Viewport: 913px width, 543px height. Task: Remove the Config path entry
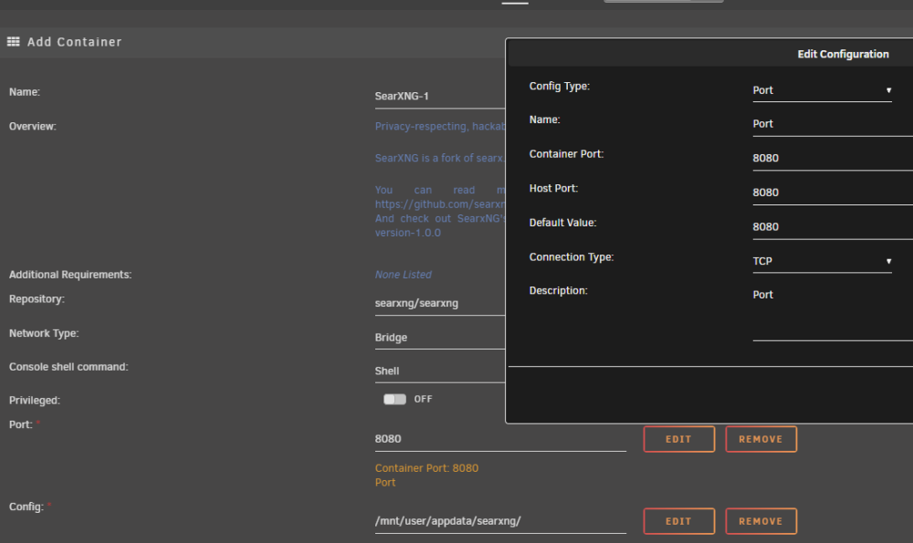point(761,521)
